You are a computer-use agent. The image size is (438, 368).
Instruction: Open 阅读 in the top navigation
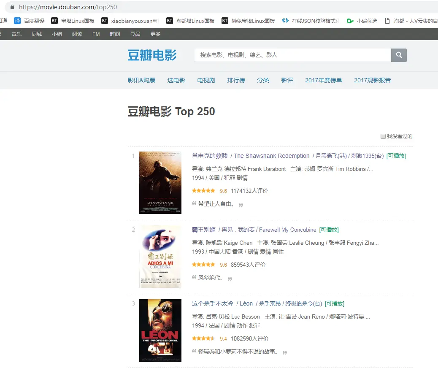point(77,34)
